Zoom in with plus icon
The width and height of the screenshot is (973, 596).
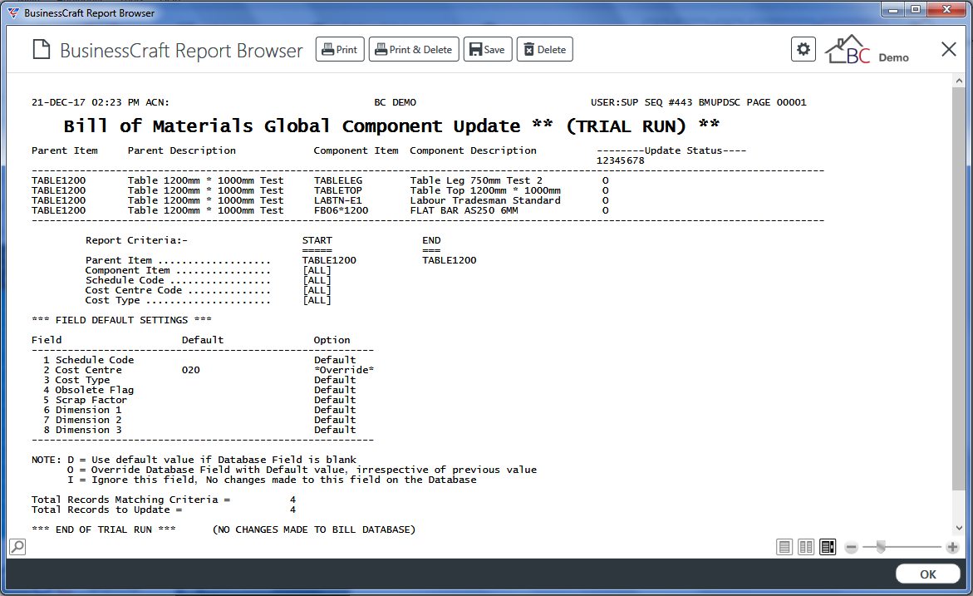pyautogui.click(x=952, y=547)
